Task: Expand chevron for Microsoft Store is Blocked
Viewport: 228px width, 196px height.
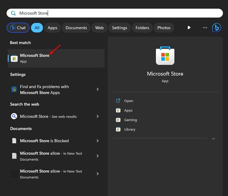Action: (x=98, y=141)
